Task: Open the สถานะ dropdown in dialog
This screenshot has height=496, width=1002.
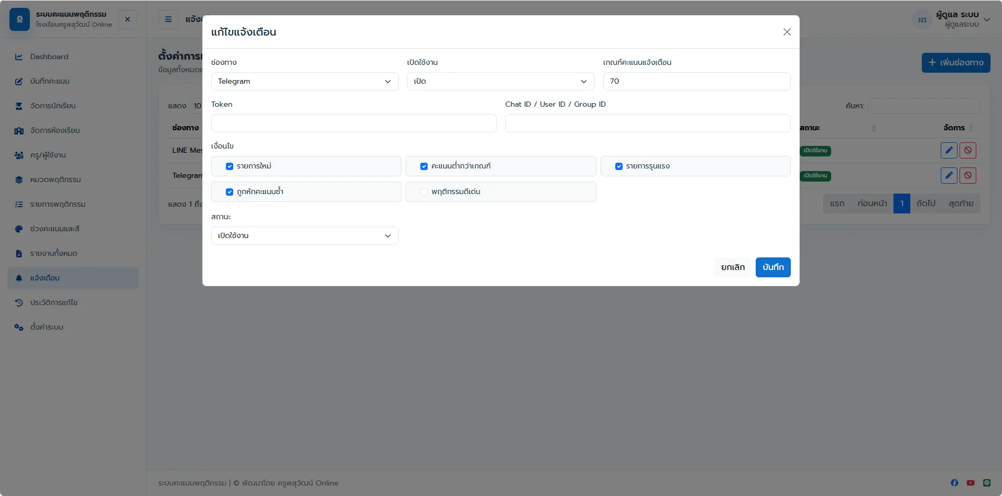Action: pos(305,235)
